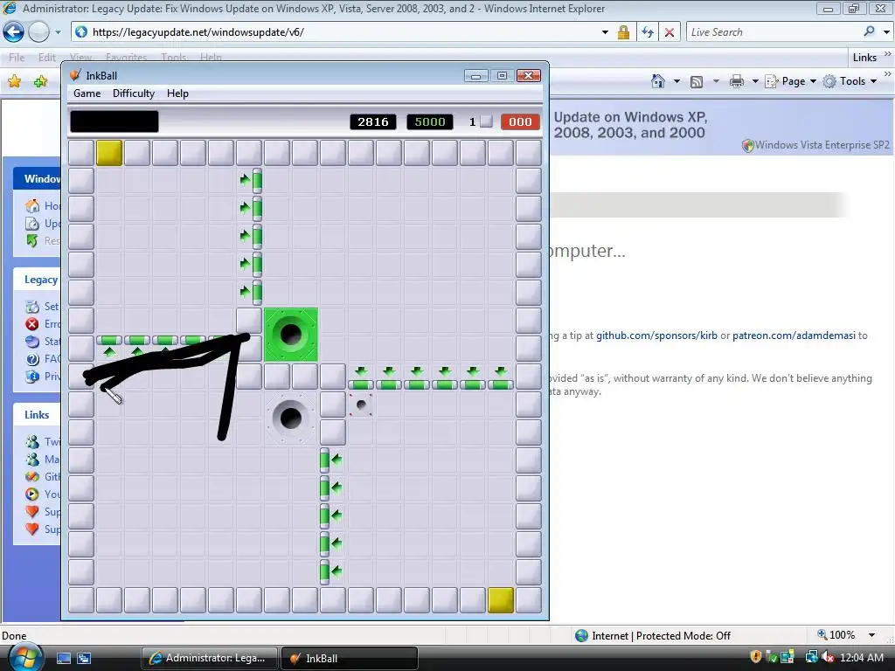Viewport: 895px width, 671px height.
Task: Open the patreon.com/adamdemasi link
Action: [x=794, y=335]
